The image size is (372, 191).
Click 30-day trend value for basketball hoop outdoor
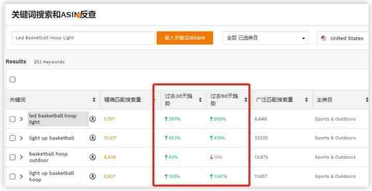[x=171, y=157]
